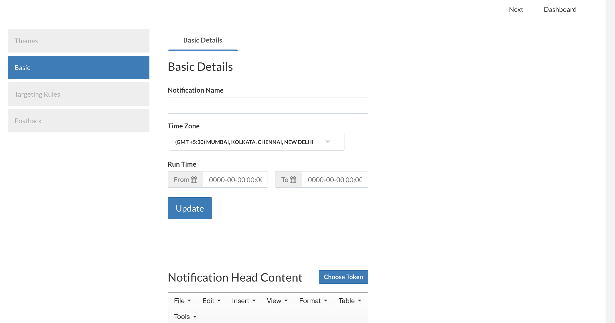The image size is (615, 323).
Task: Open the Tools menu
Action: (x=185, y=317)
